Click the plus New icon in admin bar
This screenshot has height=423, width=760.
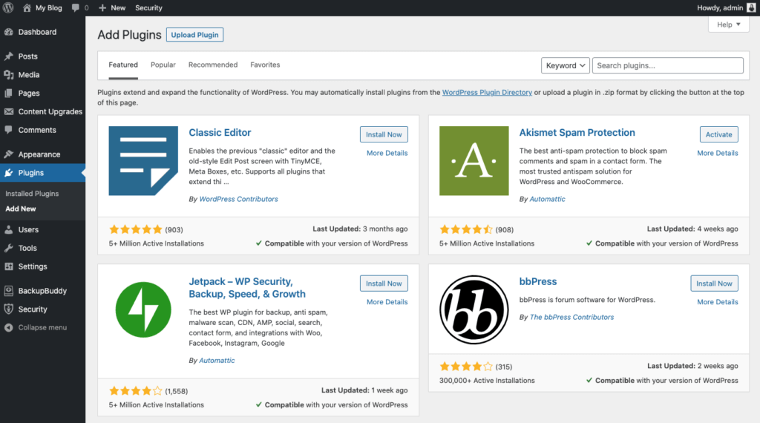pyautogui.click(x=102, y=7)
